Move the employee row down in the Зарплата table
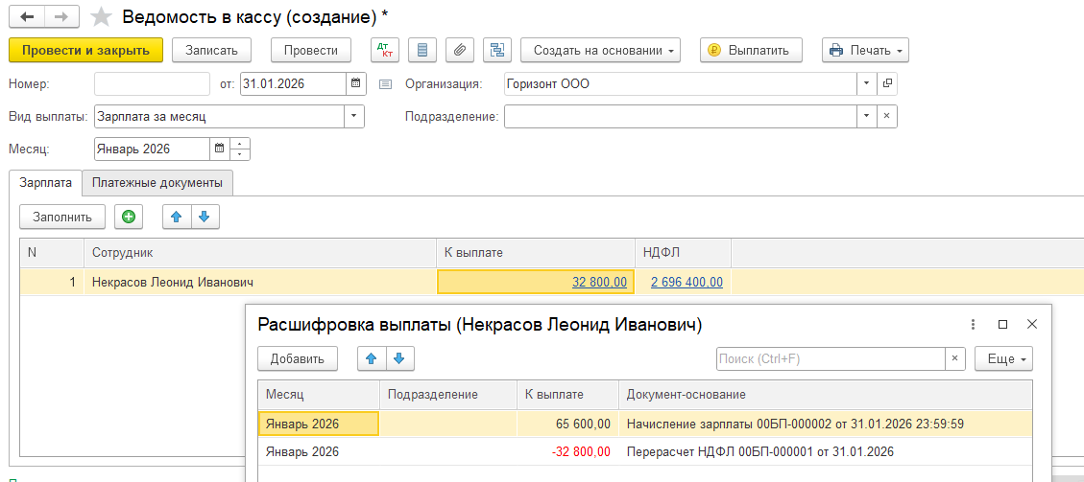Viewport: 1084px width, 482px height. coord(204,217)
